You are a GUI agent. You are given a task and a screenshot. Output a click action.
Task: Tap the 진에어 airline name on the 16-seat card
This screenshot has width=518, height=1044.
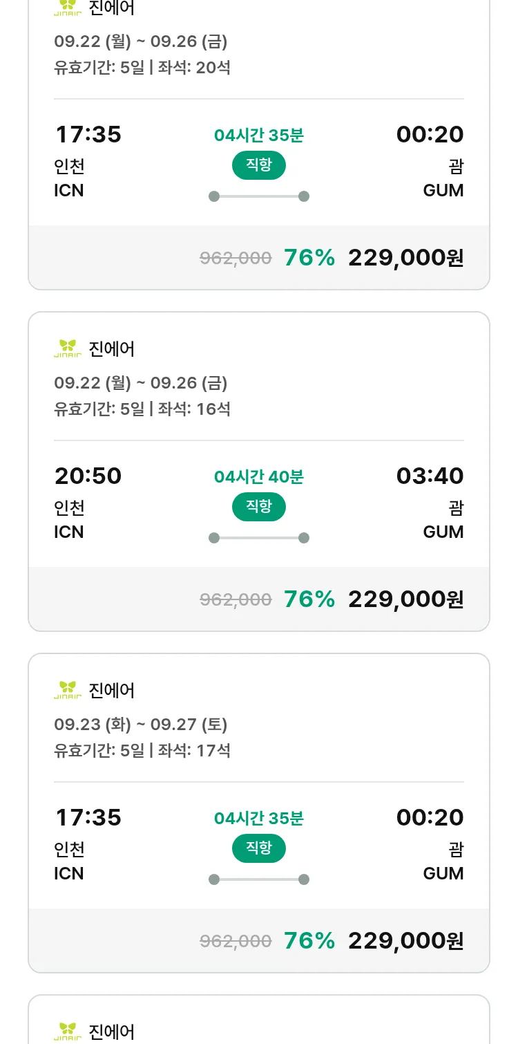(112, 349)
